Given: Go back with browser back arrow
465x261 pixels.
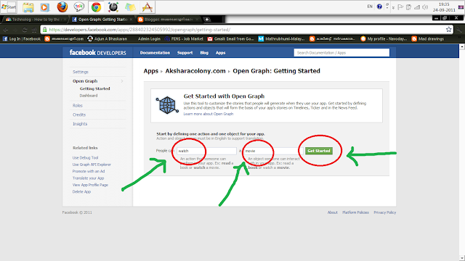Looking at the screenshot, I should pos(6,30).
